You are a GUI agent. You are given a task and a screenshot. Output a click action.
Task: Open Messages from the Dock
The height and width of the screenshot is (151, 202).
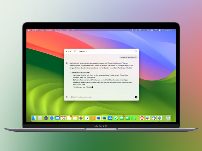[122, 118]
